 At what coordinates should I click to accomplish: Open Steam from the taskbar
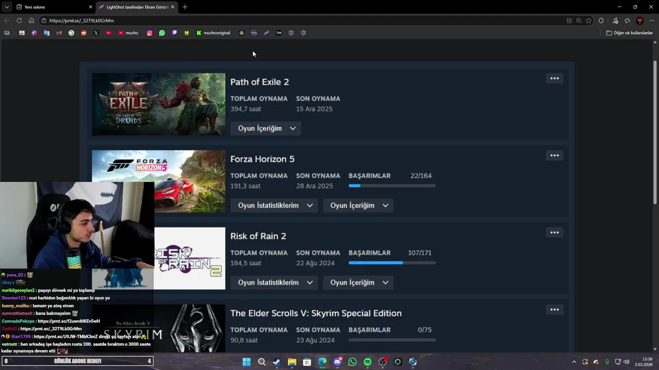click(x=276, y=362)
